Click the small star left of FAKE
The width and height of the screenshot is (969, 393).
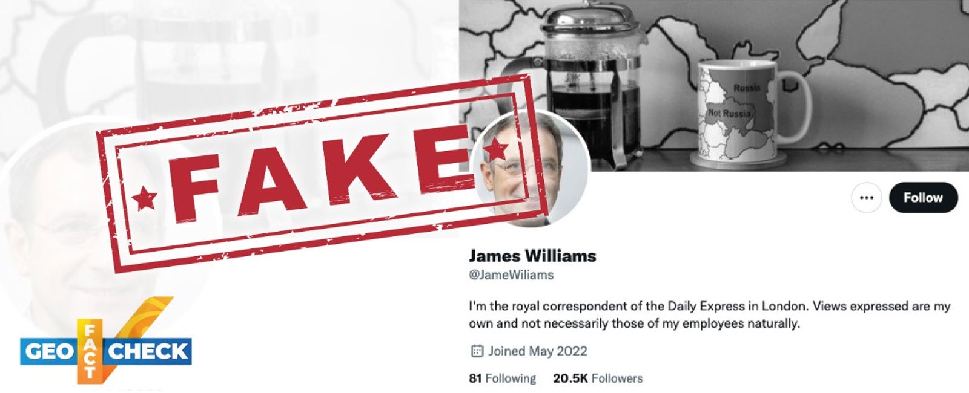pos(144,198)
